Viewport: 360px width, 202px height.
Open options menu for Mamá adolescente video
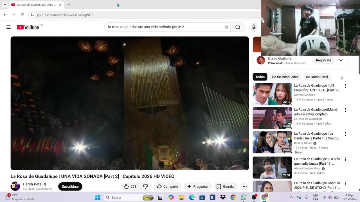(x=345, y=110)
